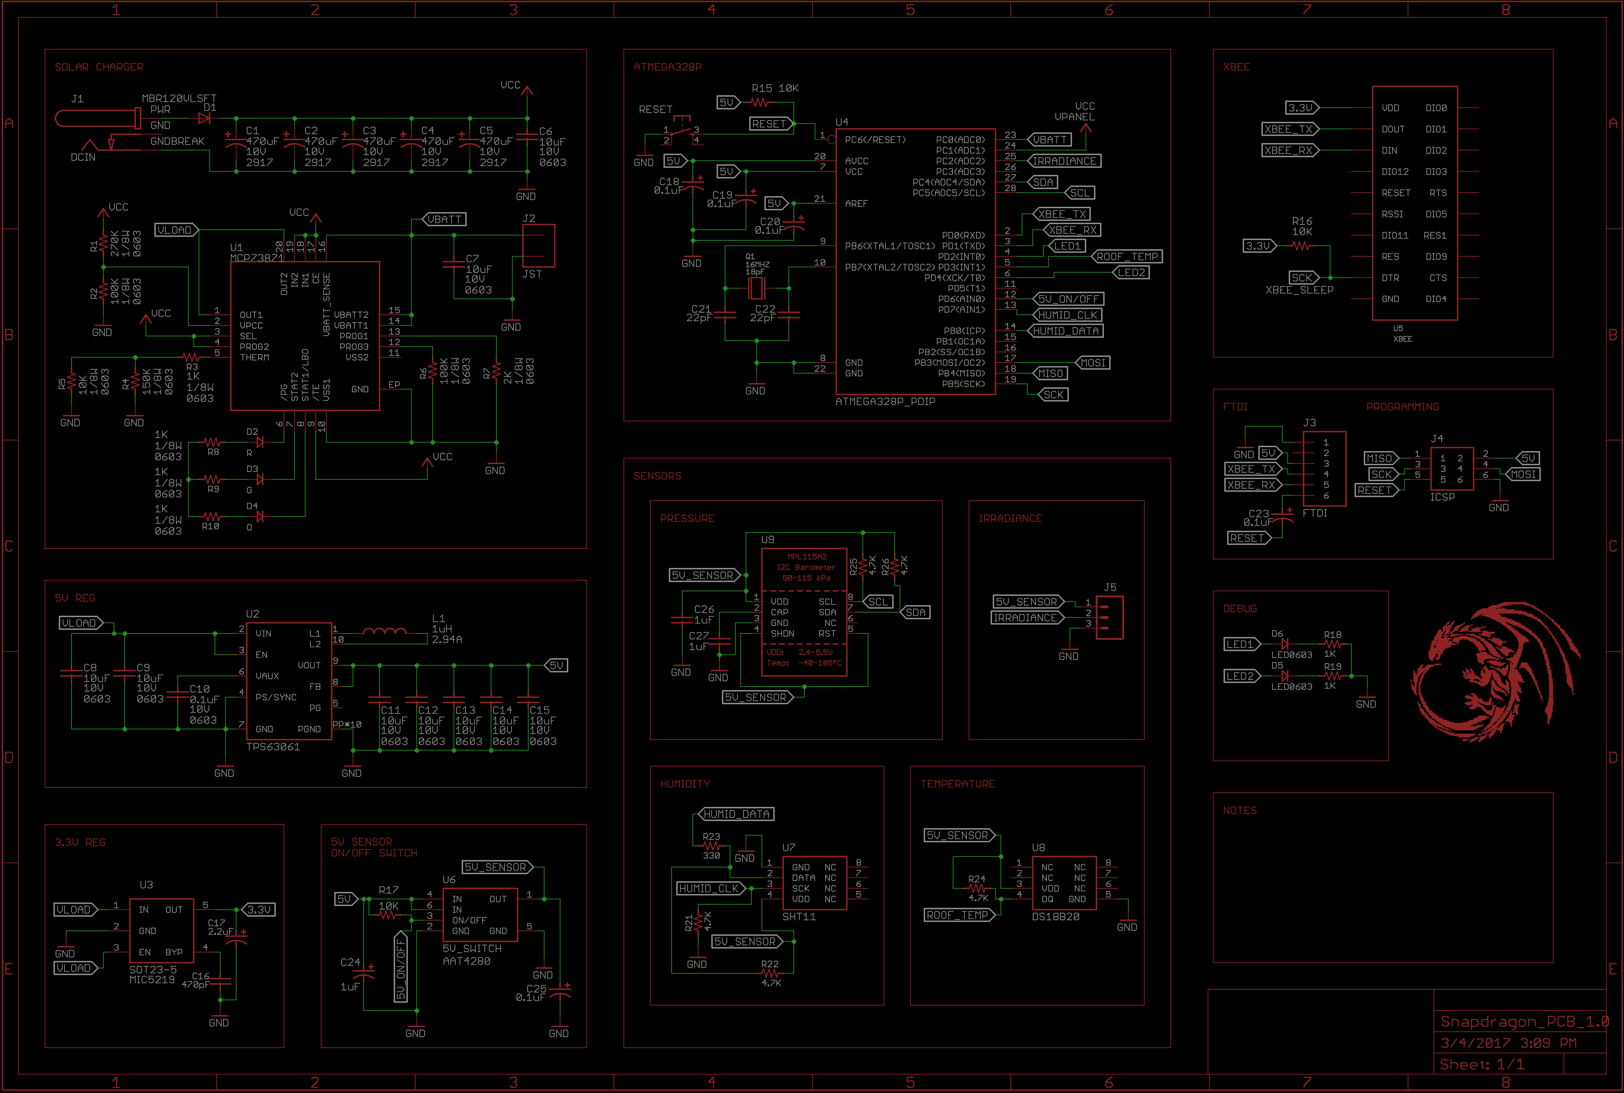The image size is (1624, 1093).
Task: Select the J3 FTDI header symbol
Action: tap(1324, 468)
